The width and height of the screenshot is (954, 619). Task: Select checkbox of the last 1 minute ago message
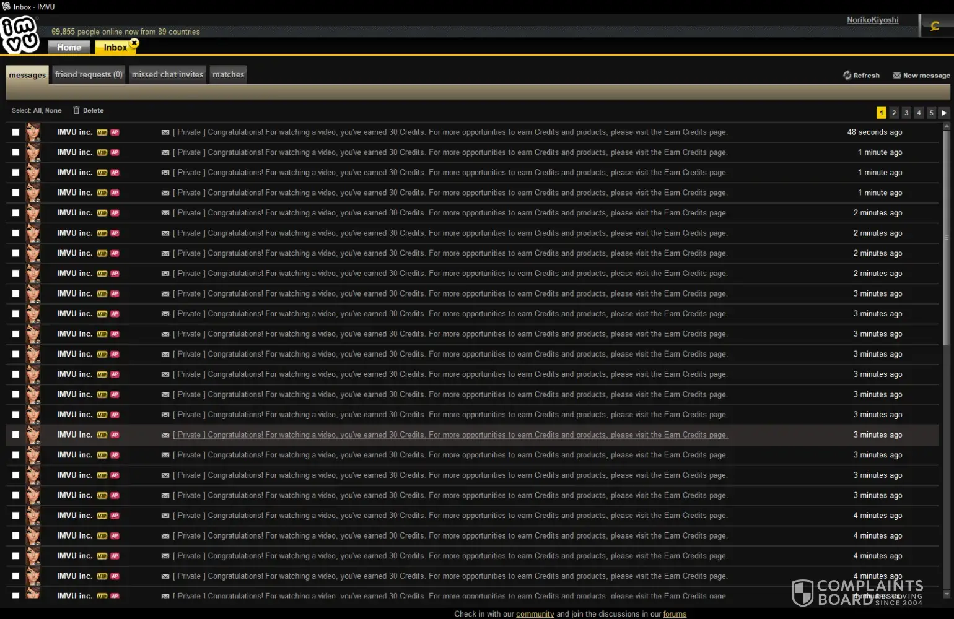15,193
